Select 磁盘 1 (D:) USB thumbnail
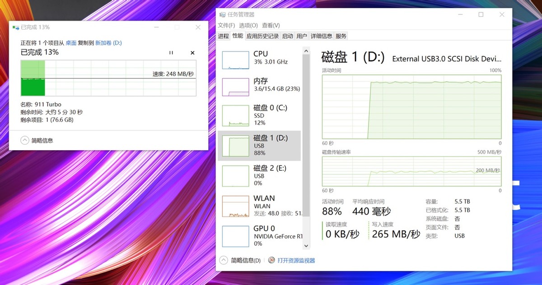The width and height of the screenshot is (542, 285). click(x=235, y=147)
